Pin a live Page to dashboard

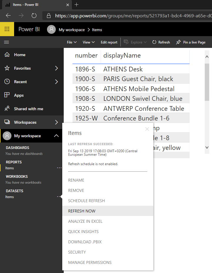point(191,42)
